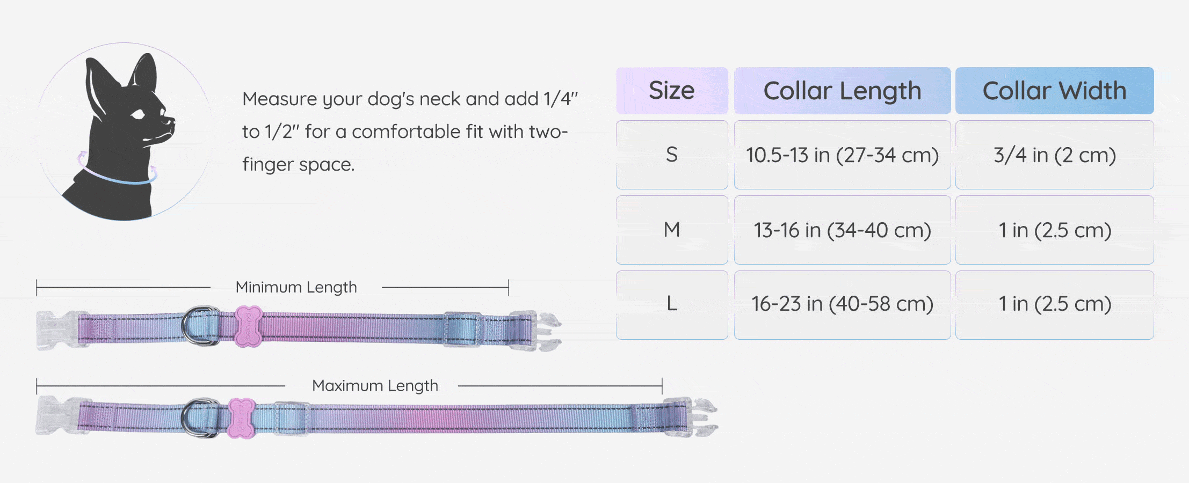The image size is (1189, 483).
Task: Click the 3/4 in (2 cm) width cell
Action: 1054,155
